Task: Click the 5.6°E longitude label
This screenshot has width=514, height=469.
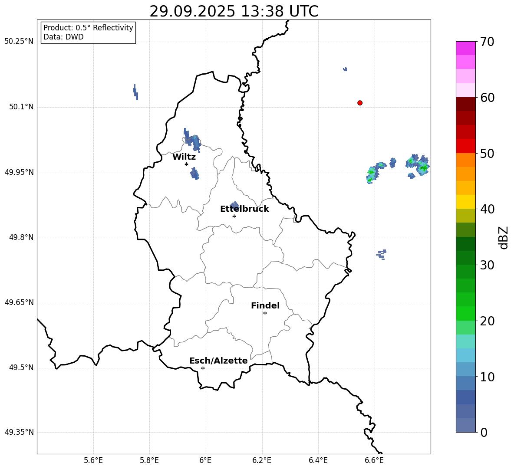Action: pyautogui.click(x=93, y=460)
